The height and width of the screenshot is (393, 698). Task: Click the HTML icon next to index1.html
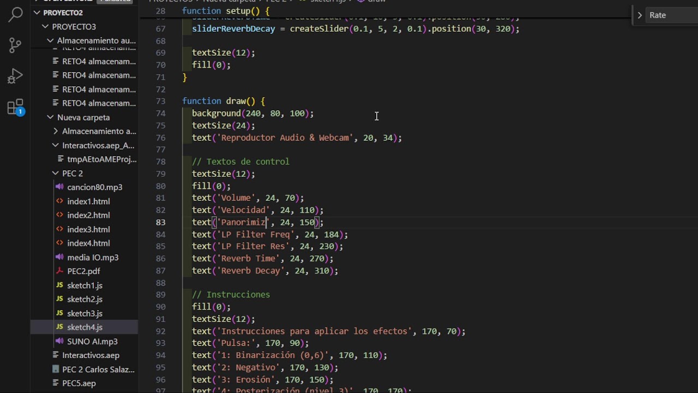point(59,201)
